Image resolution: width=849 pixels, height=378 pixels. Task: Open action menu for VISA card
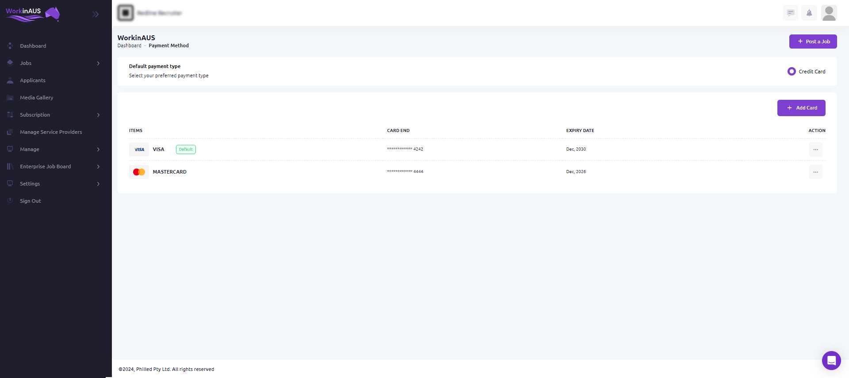click(x=816, y=149)
